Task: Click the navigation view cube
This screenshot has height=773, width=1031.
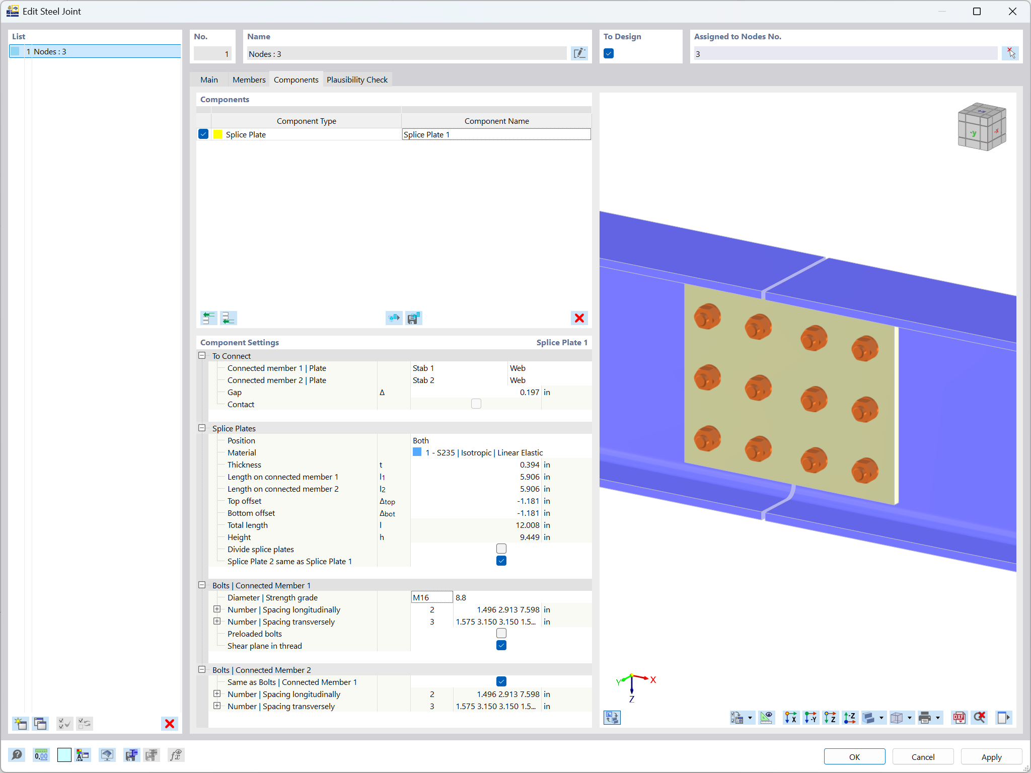Action: [981, 126]
